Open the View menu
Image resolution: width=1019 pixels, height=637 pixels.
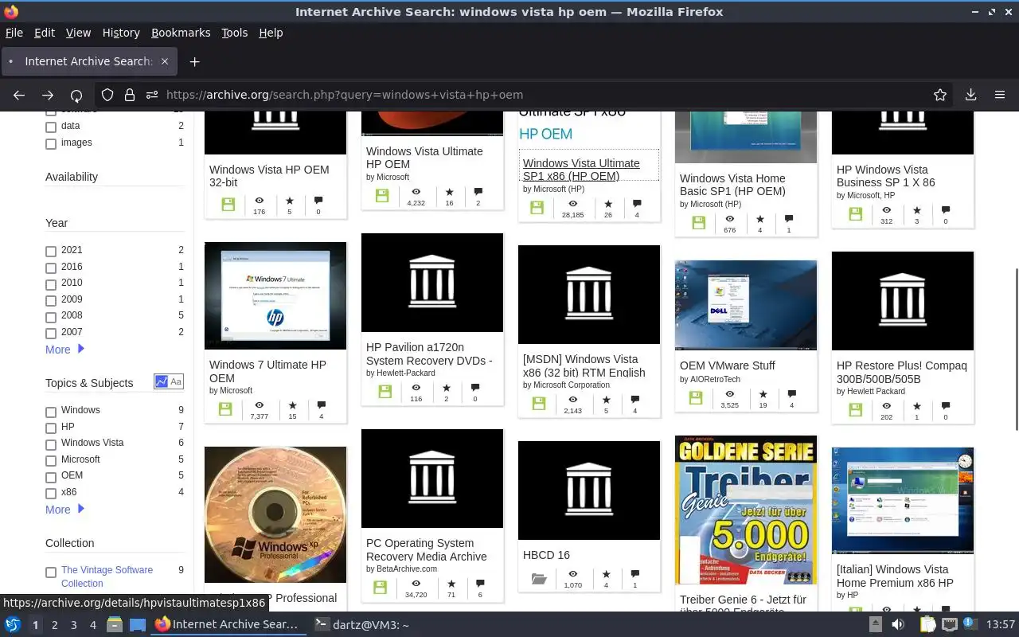[x=78, y=33]
